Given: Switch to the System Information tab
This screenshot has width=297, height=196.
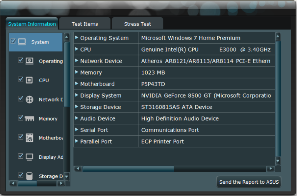Looking at the screenshot, I should [32, 24].
